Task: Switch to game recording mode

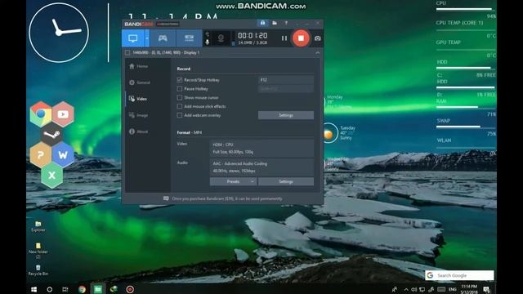Action: pyautogui.click(x=163, y=38)
